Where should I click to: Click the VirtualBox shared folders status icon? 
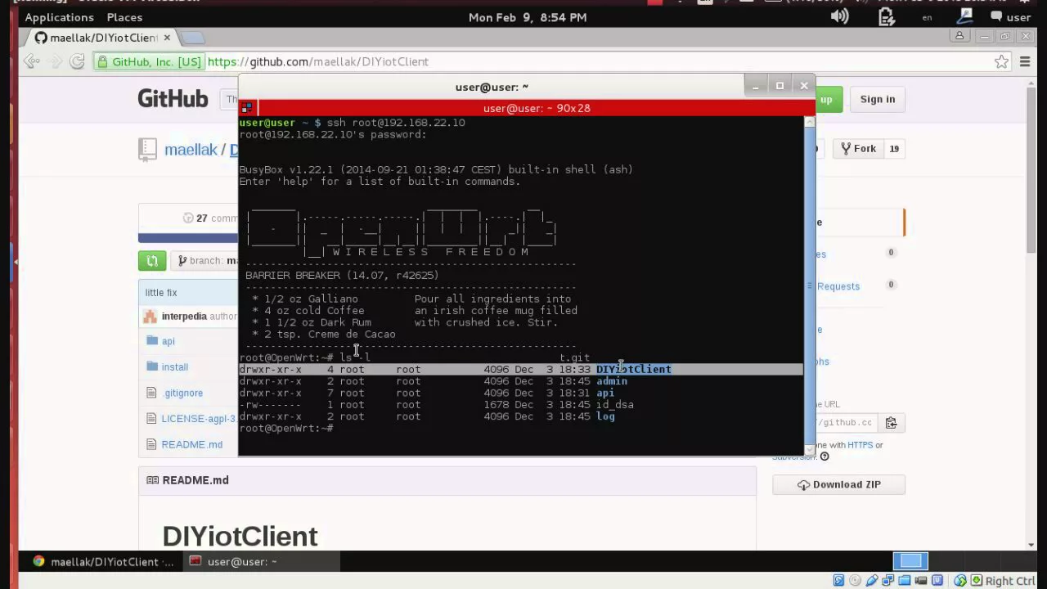[x=904, y=581]
